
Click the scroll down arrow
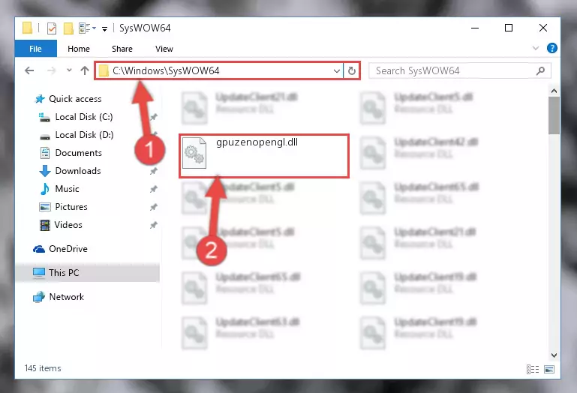click(x=554, y=355)
